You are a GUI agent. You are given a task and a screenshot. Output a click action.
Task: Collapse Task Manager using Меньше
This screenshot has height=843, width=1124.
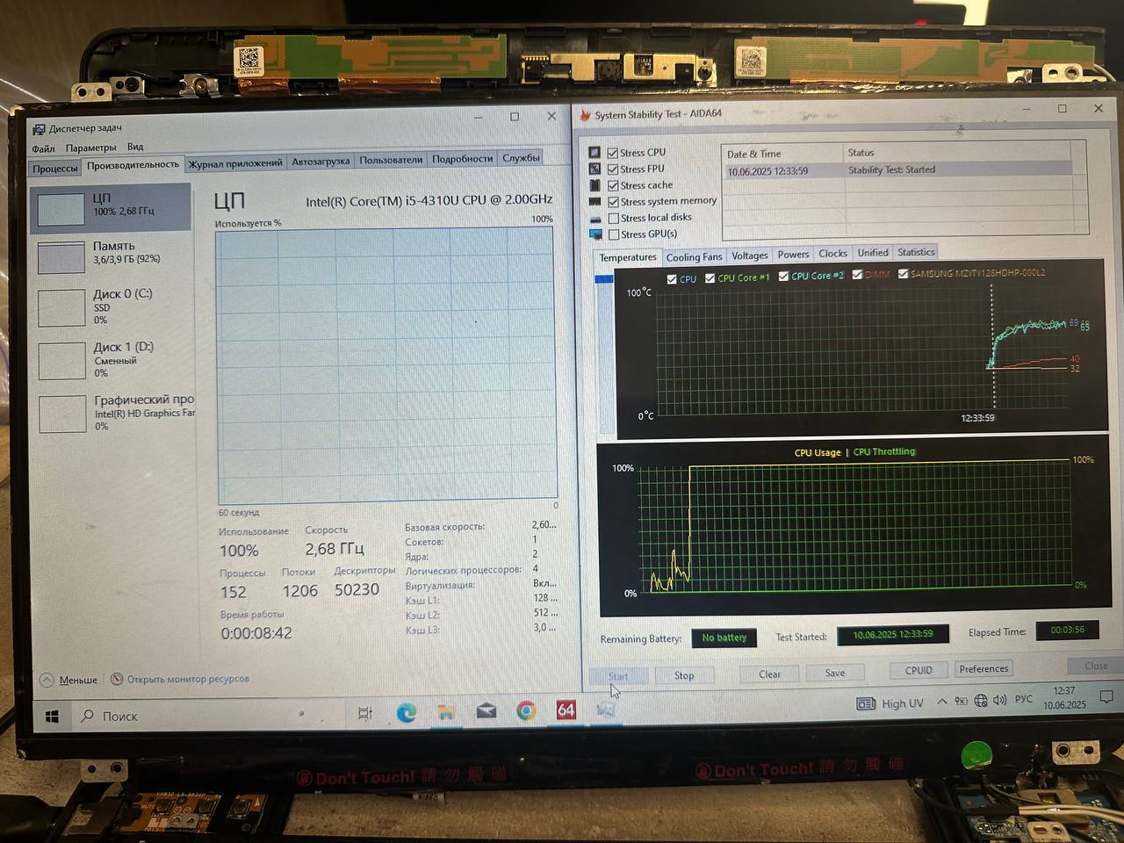[68, 680]
